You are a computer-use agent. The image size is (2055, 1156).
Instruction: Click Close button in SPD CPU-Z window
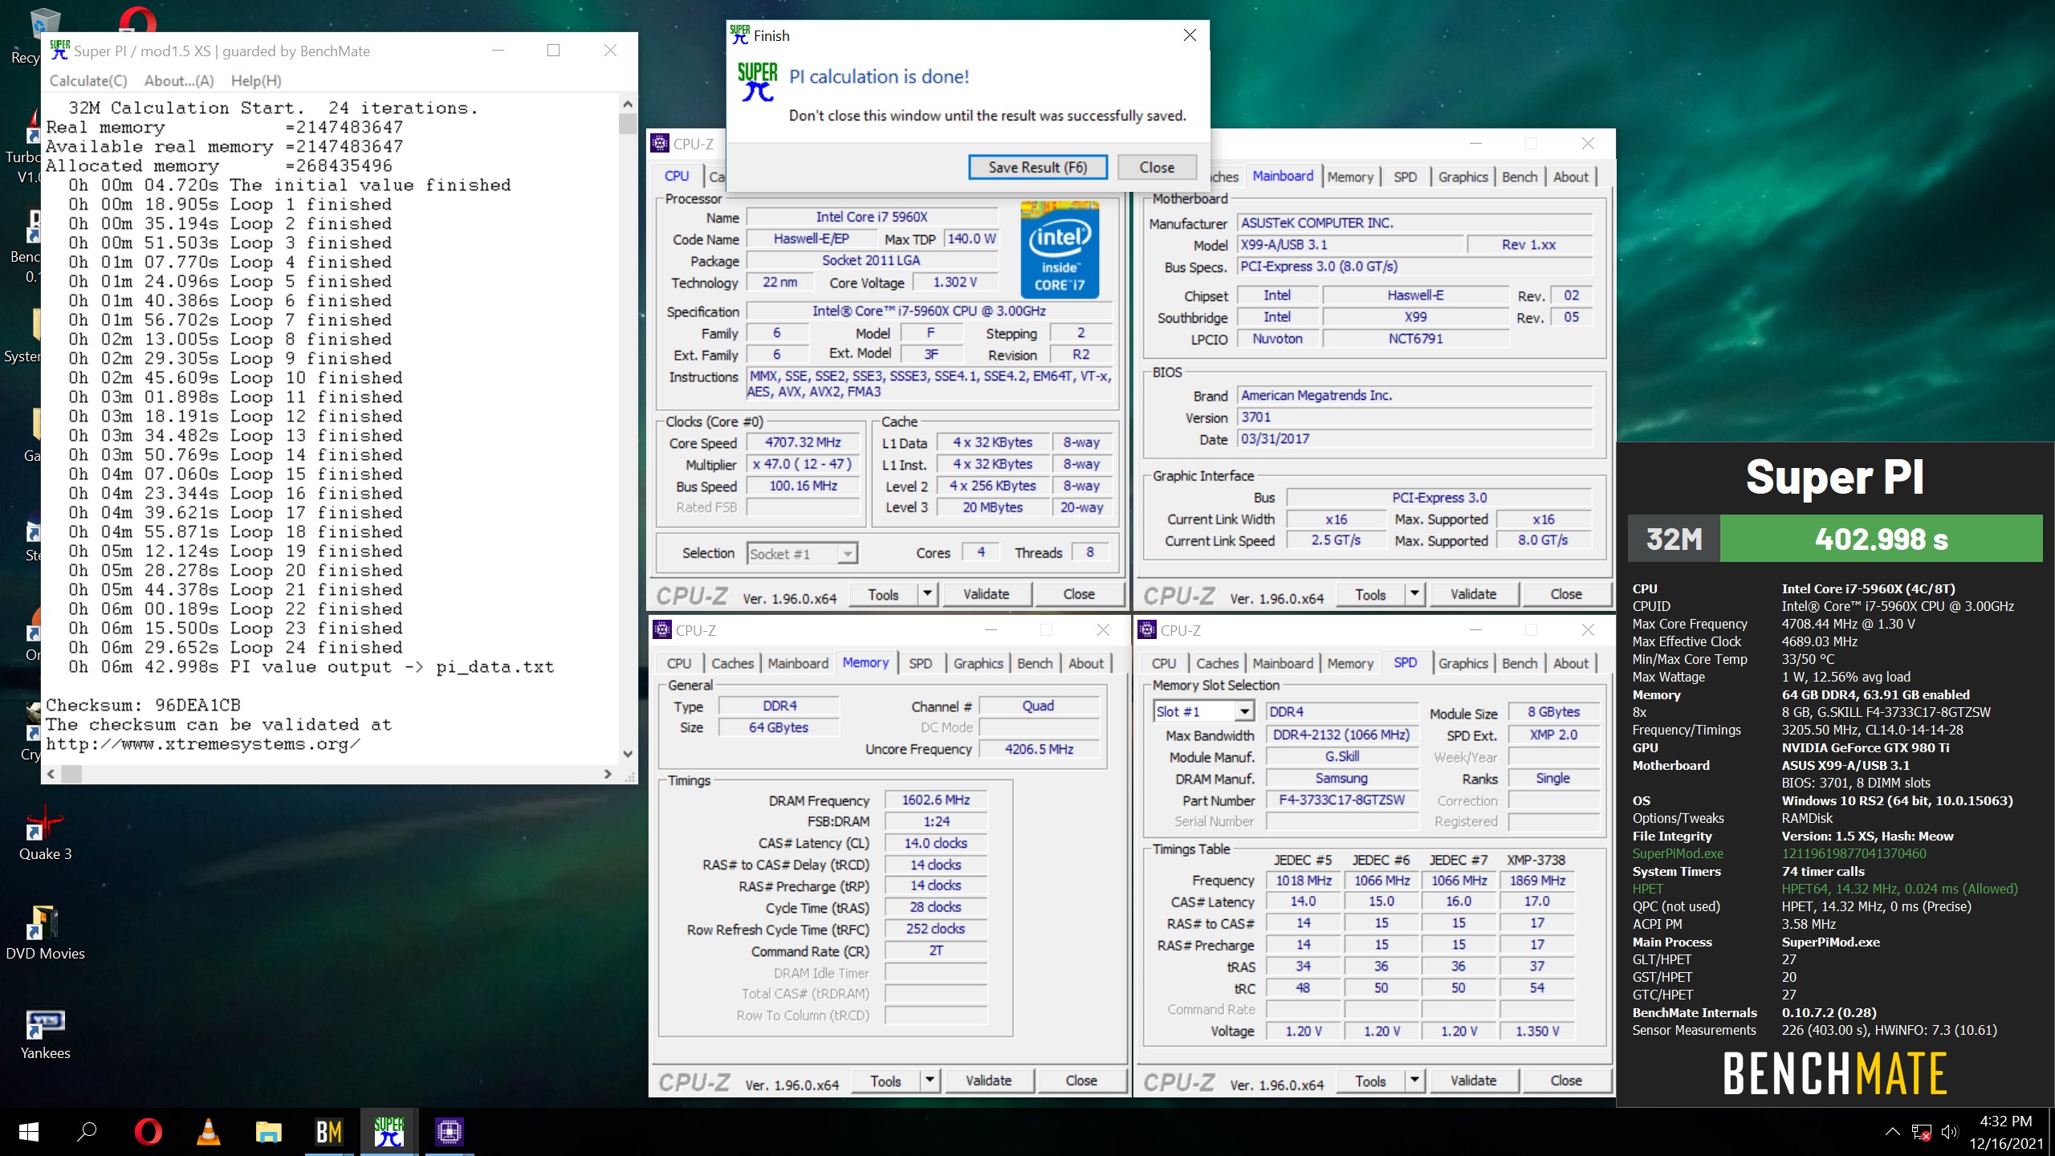coord(1566,1081)
